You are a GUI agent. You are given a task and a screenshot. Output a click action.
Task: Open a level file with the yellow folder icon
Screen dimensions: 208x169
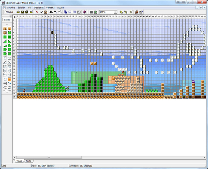(18, 12)
